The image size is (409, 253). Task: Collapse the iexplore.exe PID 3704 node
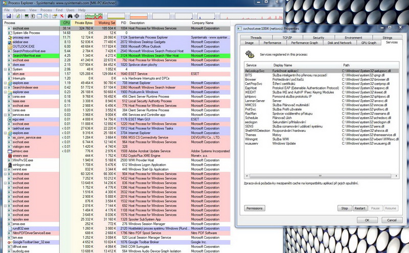[x=5, y=133]
